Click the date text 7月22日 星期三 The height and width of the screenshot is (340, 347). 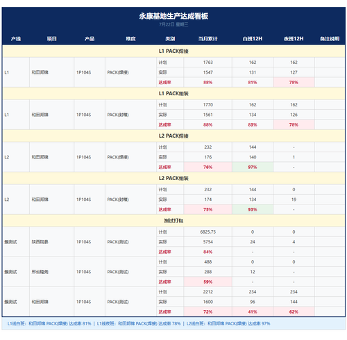[x=173, y=24]
